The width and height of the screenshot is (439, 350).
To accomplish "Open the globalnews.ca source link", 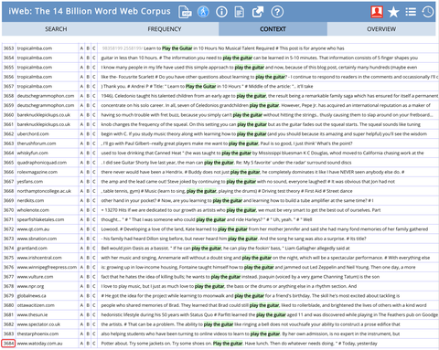I will coord(31,295).
